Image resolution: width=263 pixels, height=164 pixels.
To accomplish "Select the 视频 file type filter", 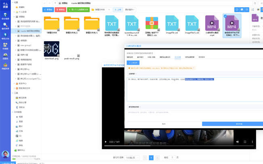I will click(21, 116).
